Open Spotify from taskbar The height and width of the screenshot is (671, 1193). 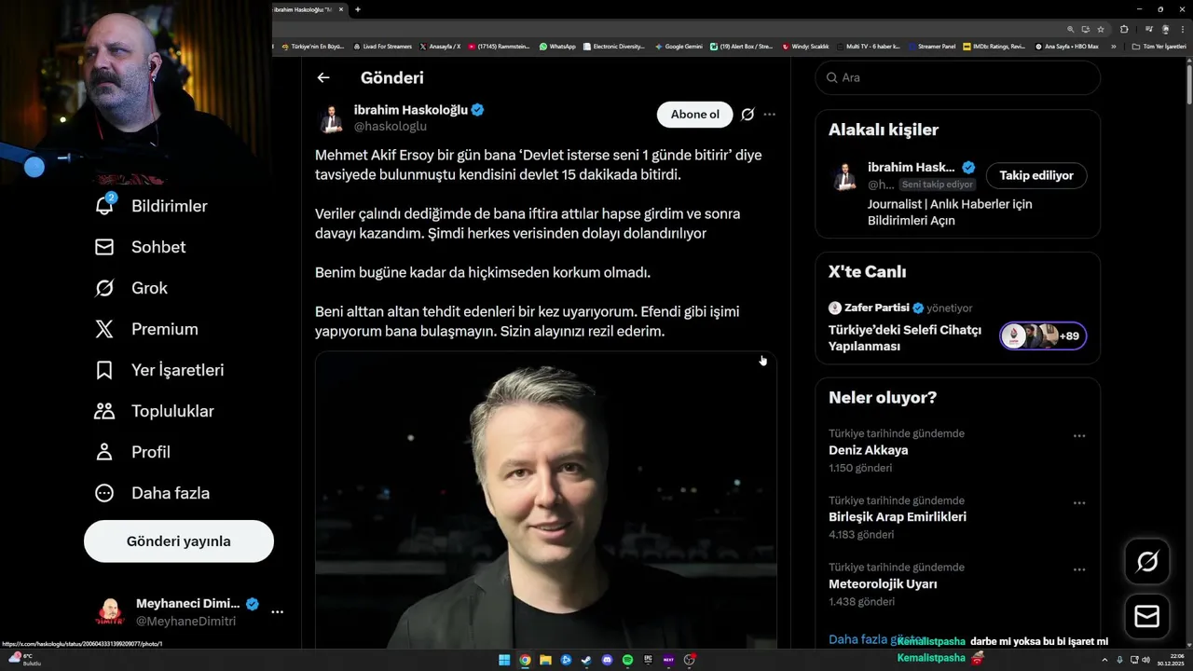click(627, 660)
